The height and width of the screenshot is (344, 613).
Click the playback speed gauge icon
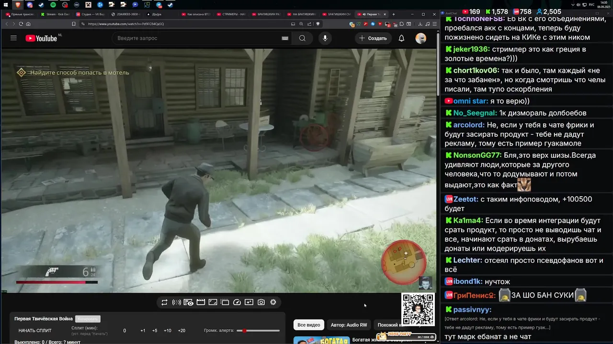point(237,302)
